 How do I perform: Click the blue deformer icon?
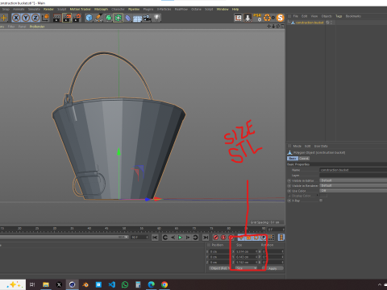click(128, 18)
